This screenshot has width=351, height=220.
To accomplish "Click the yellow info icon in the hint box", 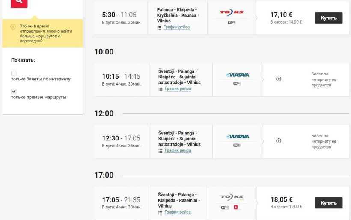I will point(13,27).
